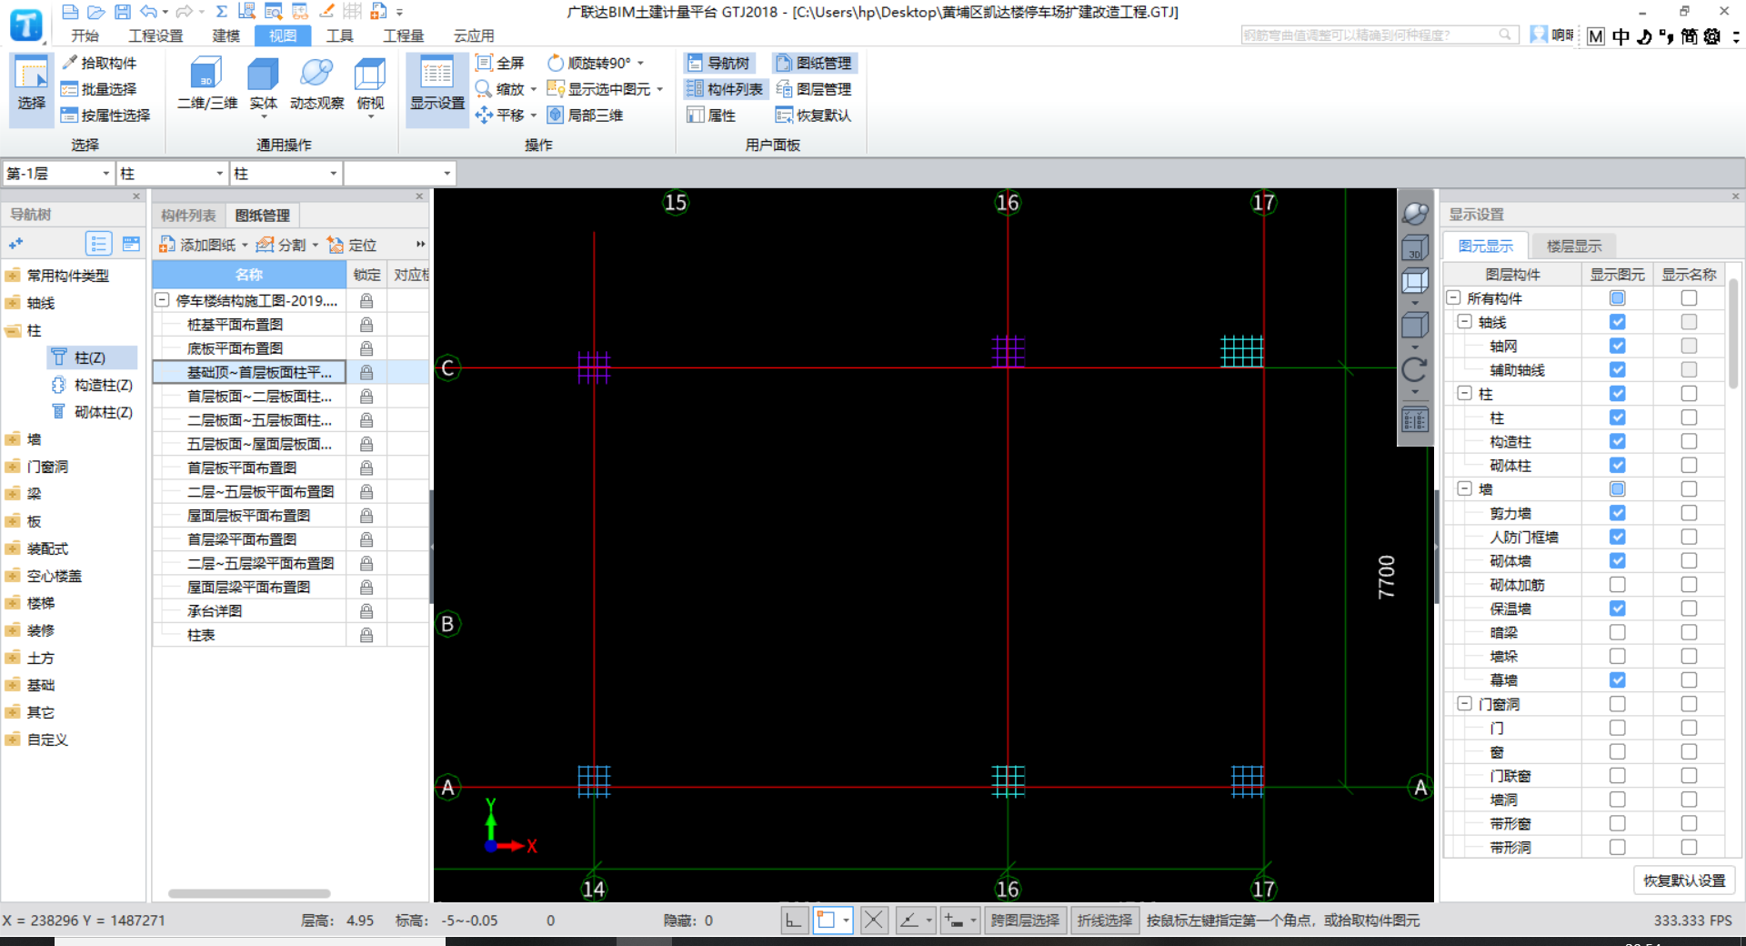The height and width of the screenshot is (946, 1746).
Task: Toggle 构造柱 show element checkbox
Action: tap(1617, 441)
